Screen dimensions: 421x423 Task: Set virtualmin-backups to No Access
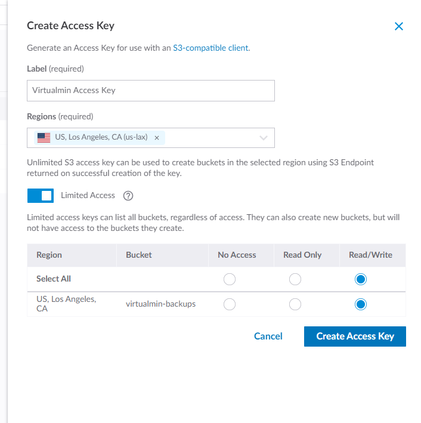tap(230, 304)
